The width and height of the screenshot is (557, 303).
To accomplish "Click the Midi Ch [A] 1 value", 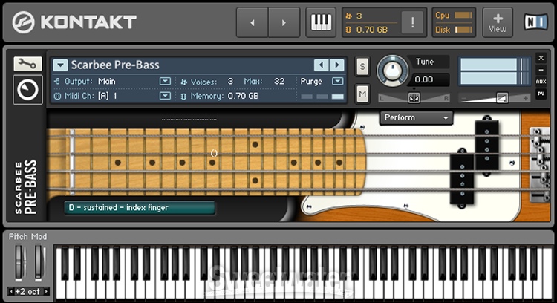I will 107,96.
